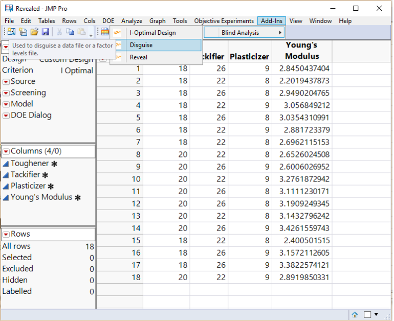
Task: Click the New Data Table toolbar icon
Action: [x=11, y=32]
